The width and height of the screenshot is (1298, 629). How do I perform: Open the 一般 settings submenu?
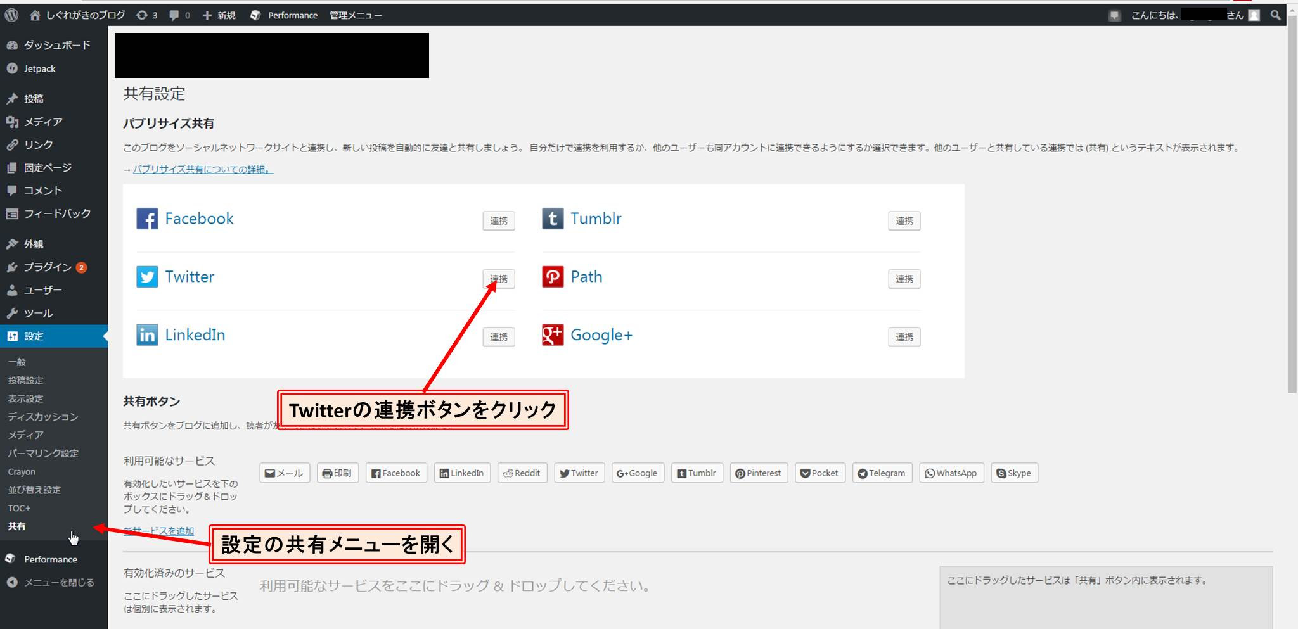[x=17, y=362]
